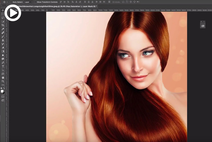212x142 pixels.
Task: Select the Brush tool
Action: click(3, 36)
